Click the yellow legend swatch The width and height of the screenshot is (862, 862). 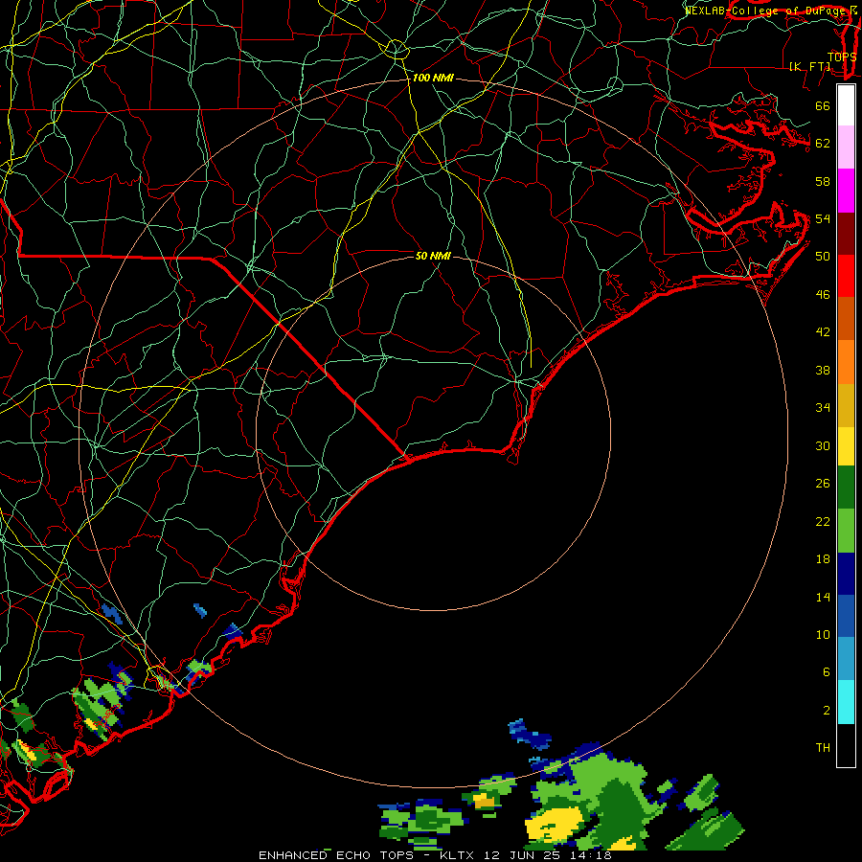[x=846, y=445]
